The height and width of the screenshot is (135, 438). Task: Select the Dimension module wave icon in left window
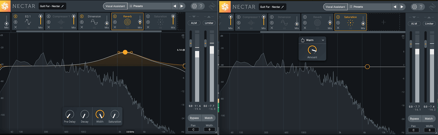click(x=94, y=22)
